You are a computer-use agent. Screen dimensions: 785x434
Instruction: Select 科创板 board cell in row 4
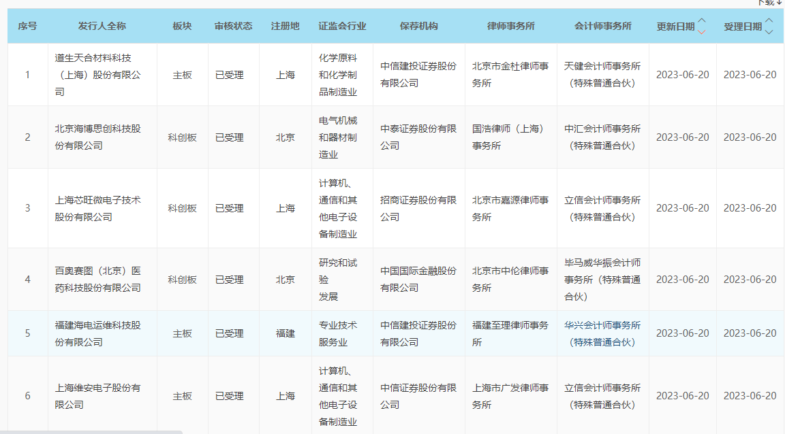(x=182, y=280)
